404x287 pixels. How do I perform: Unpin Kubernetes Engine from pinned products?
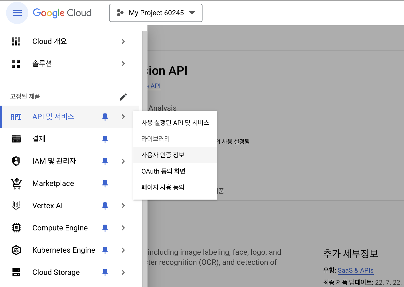[x=105, y=250]
